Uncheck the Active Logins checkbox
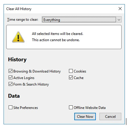129x127 pixels. (x=10, y=77)
